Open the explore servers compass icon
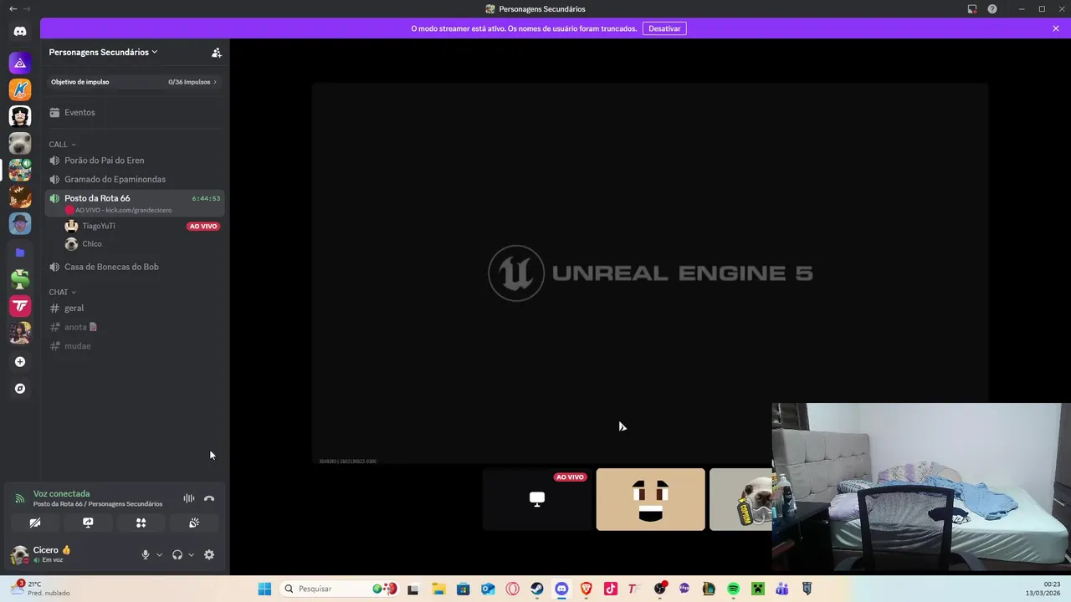This screenshot has height=602, width=1071. (x=20, y=389)
